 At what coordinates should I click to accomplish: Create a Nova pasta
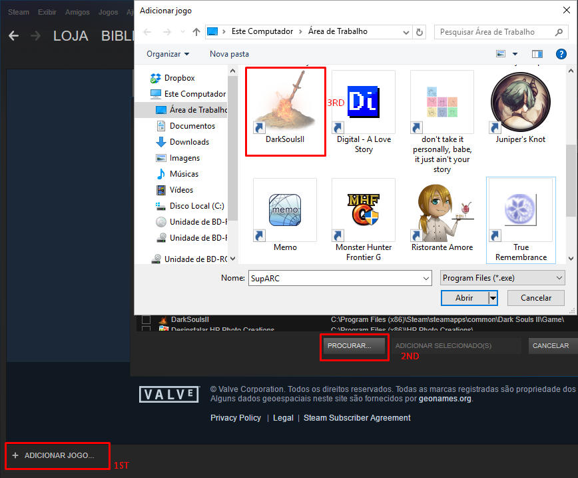229,54
